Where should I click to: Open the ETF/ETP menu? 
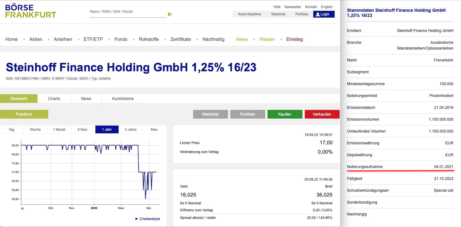coord(93,39)
